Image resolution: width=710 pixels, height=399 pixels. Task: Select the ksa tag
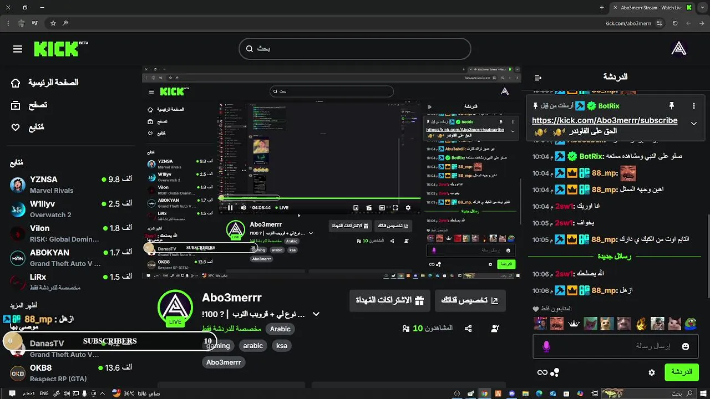point(282,346)
